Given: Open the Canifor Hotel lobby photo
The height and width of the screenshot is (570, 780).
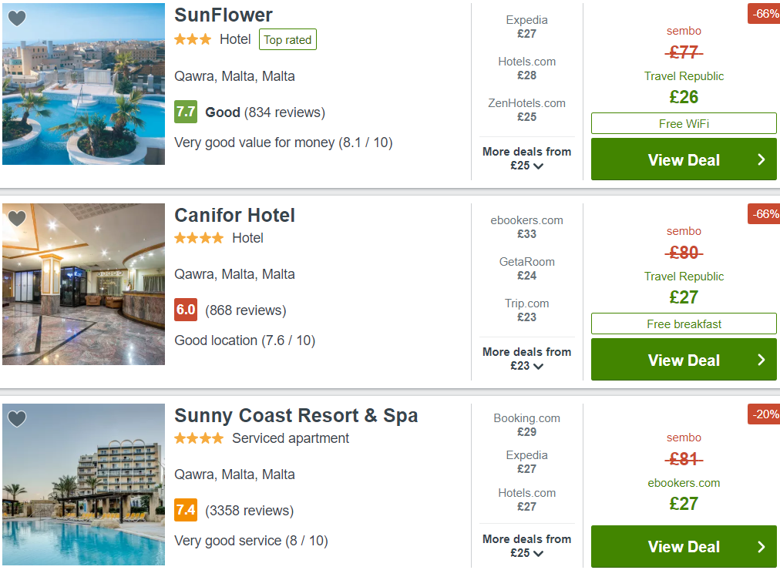Looking at the screenshot, I should pos(83,284).
